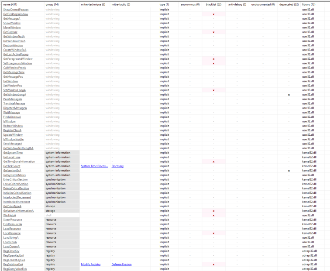Open the ShowOwnedPopups import link
Image resolution: width=330 pixels, height=271 pixels.
click(16, 10)
